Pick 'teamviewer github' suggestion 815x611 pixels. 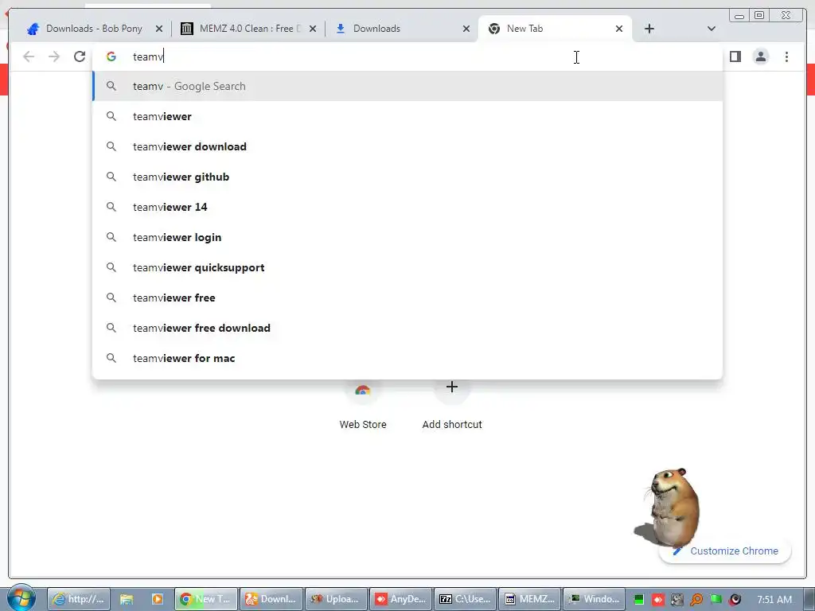tap(407, 177)
